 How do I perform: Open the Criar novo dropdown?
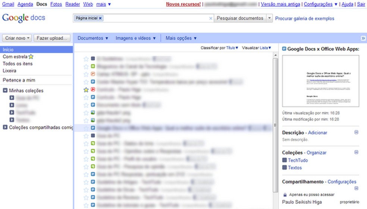pyautogui.click(x=17, y=38)
